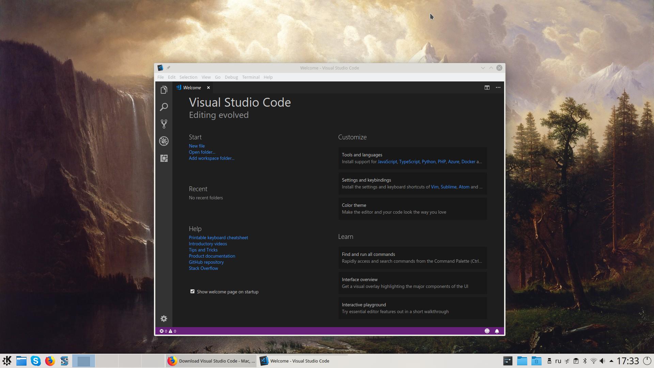Click errors and warnings status indicator
Viewport: 654px width, 368px height.
click(168, 331)
